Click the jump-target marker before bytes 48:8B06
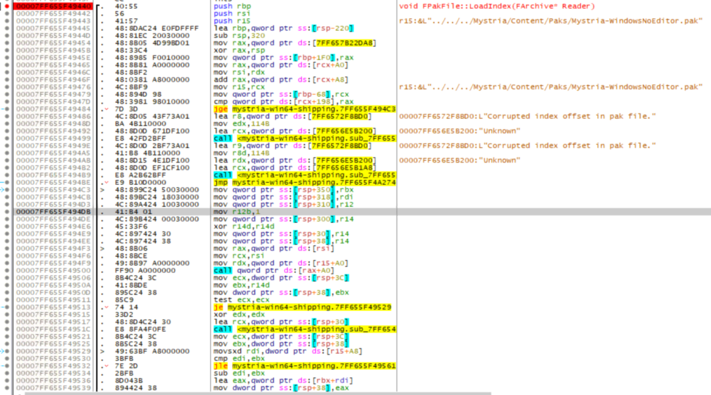The height and width of the screenshot is (395, 711). (x=103, y=249)
